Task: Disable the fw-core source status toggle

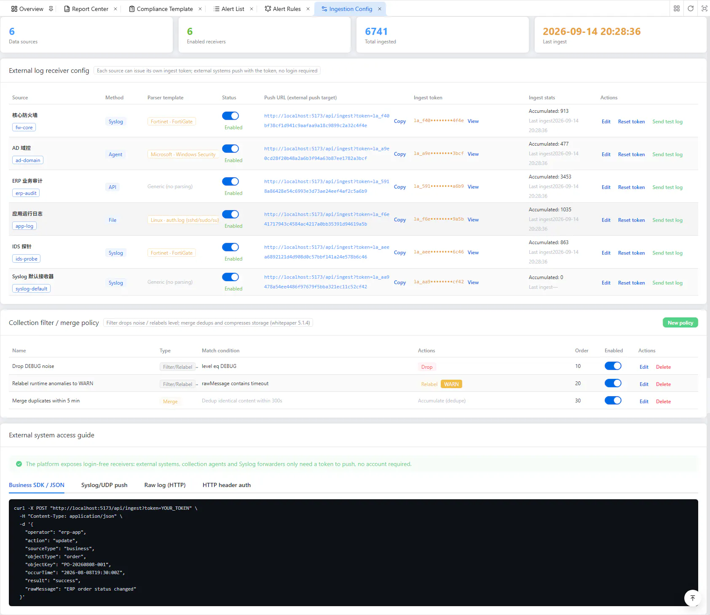Action: coord(230,116)
